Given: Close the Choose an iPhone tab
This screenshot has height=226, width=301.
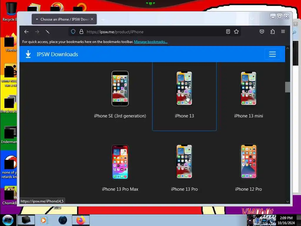Looking at the screenshot, I should point(92,19).
